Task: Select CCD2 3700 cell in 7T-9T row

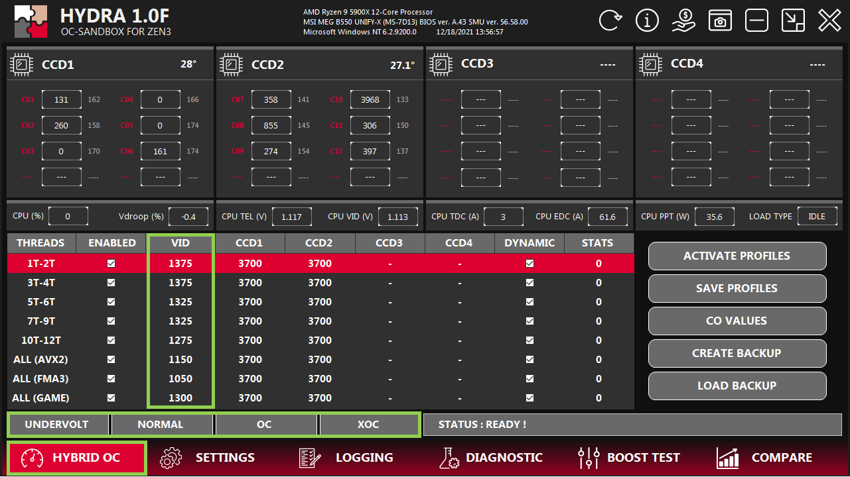Action: 320,321
